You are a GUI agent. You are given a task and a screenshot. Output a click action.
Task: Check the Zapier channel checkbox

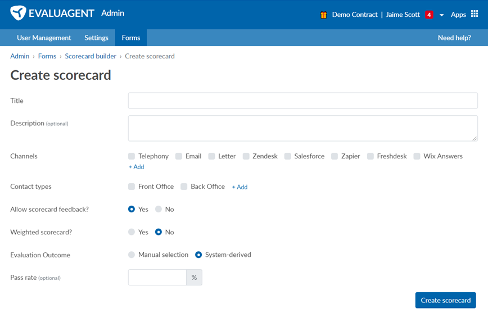(x=335, y=156)
